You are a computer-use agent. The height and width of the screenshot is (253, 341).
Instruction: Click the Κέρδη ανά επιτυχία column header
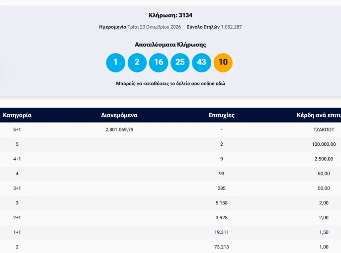(319, 115)
